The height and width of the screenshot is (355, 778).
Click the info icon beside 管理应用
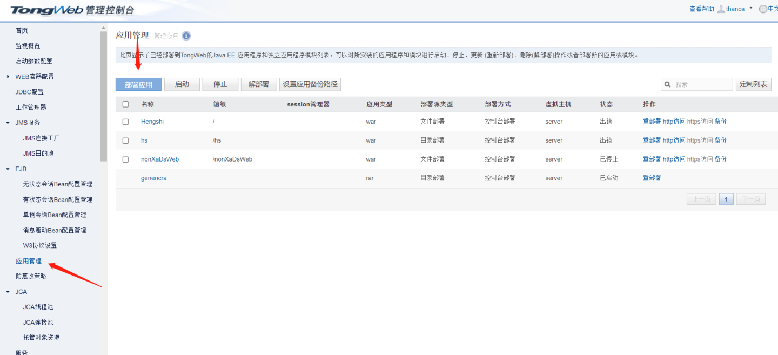tap(186, 36)
